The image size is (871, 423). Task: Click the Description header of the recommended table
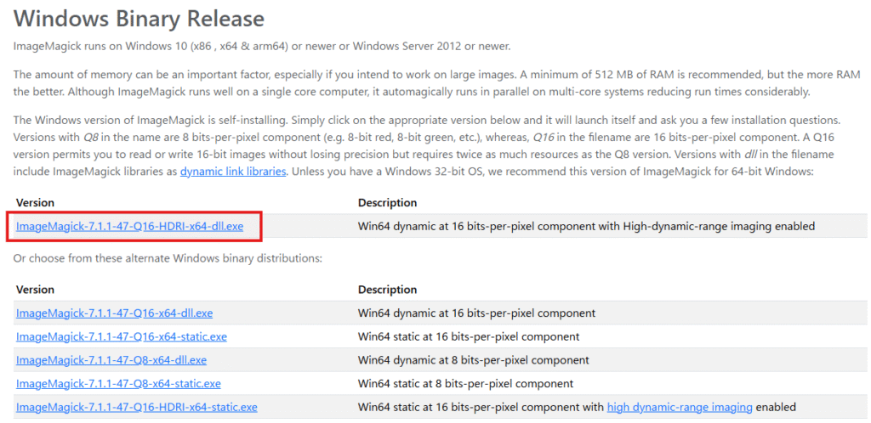click(x=387, y=203)
